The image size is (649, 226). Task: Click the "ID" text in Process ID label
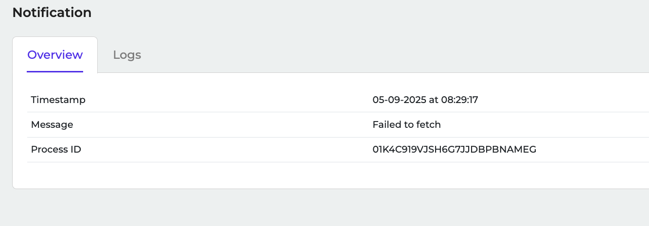click(76, 149)
